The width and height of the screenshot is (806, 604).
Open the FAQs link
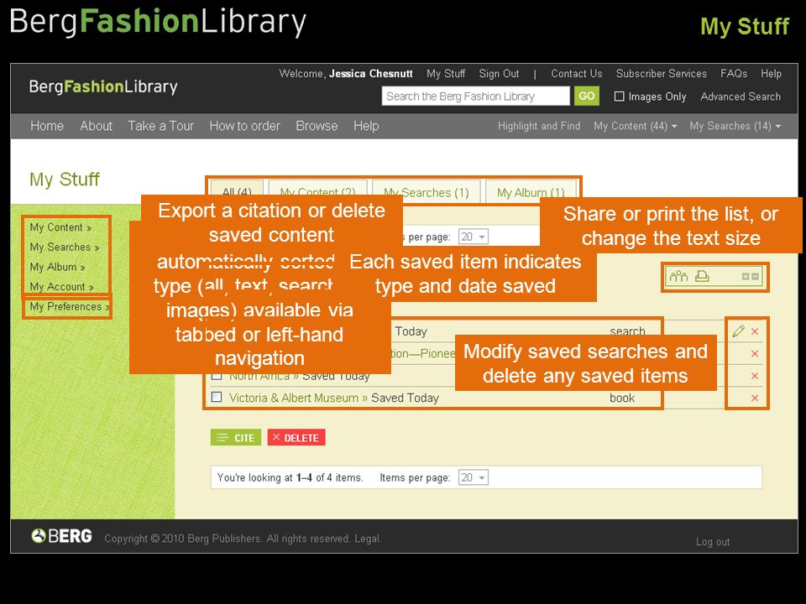pos(734,74)
